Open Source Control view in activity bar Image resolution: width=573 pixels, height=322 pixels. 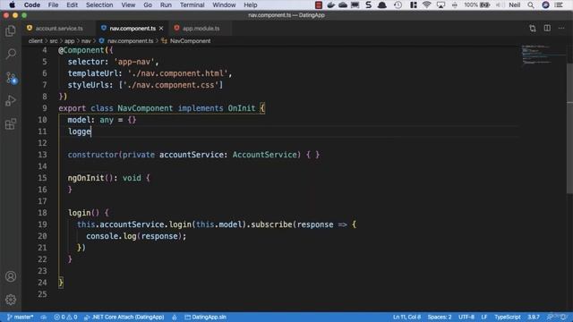pos(11,78)
